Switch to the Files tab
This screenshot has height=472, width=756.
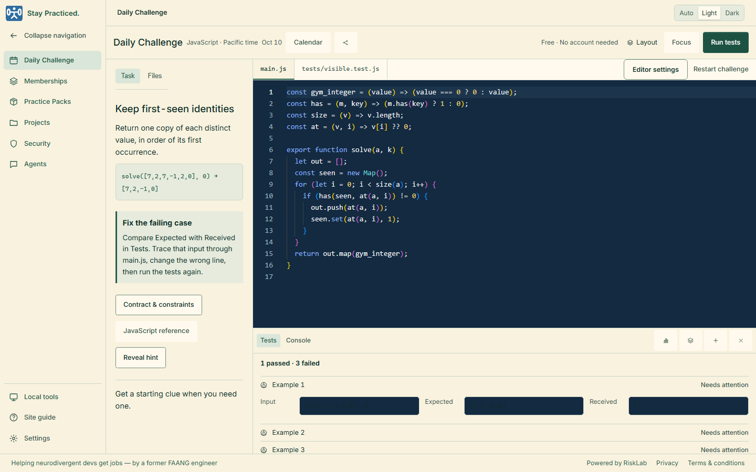pyautogui.click(x=155, y=76)
